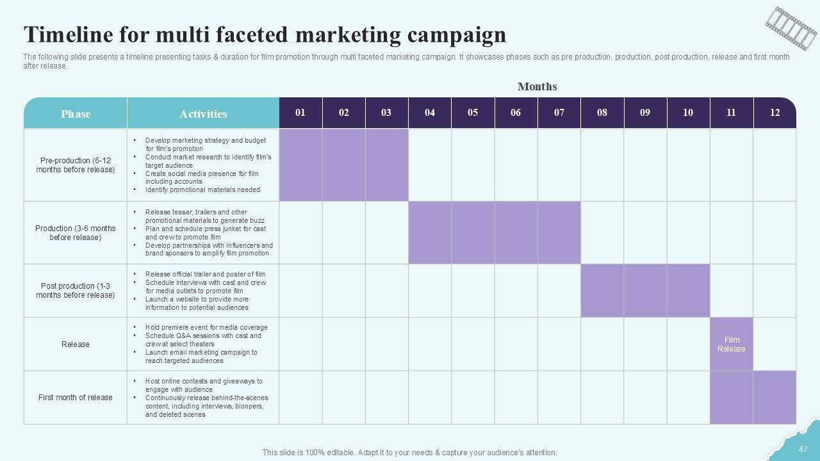Click the Phase column header

coord(76,114)
